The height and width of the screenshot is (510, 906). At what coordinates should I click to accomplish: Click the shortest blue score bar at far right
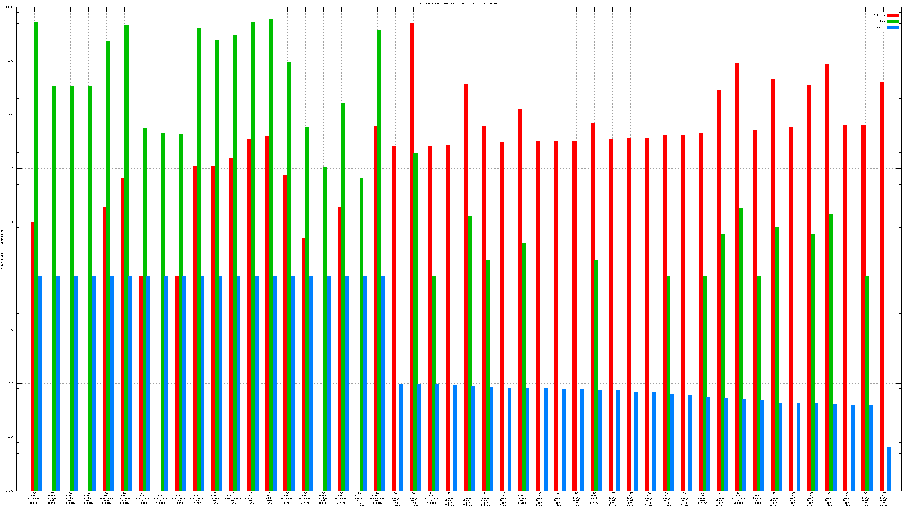coord(889,469)
